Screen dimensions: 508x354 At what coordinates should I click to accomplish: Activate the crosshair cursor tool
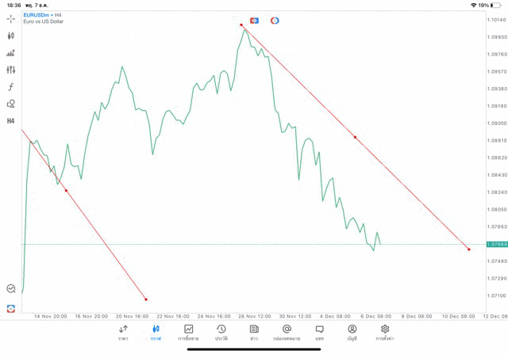[11, 18]
